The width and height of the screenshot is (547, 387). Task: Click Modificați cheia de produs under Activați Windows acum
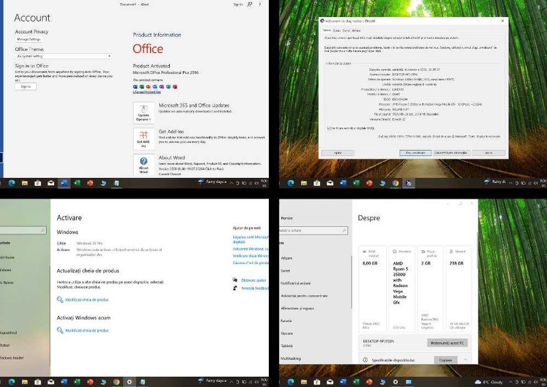click(x=87, y=330)
